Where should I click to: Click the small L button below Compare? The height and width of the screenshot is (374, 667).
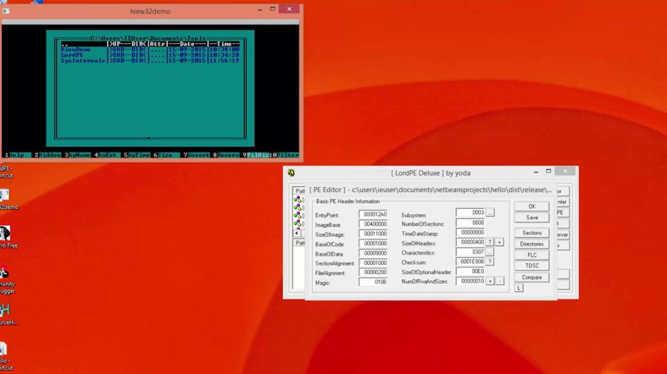coord(518,288)
